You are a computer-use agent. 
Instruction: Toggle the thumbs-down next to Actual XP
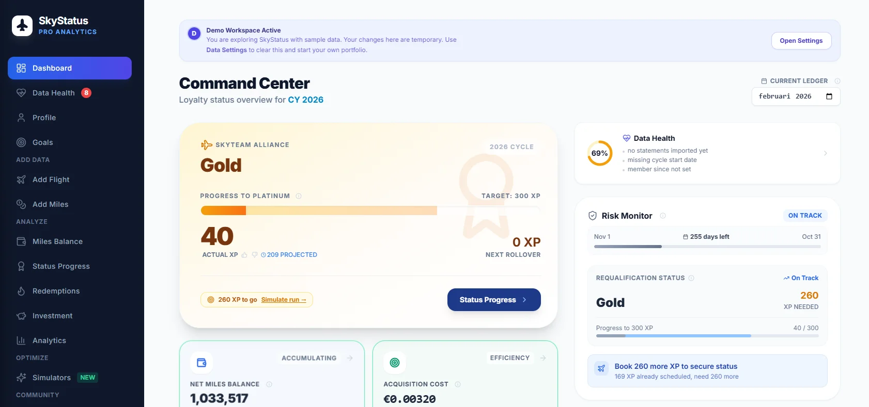pyautogui.click(x=254, y=255)
